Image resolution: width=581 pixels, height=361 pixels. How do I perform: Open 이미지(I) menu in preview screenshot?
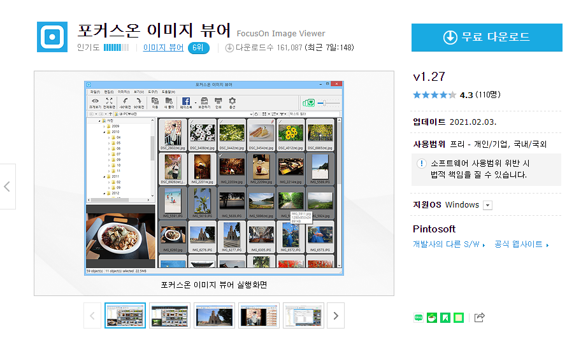[124, 92]
